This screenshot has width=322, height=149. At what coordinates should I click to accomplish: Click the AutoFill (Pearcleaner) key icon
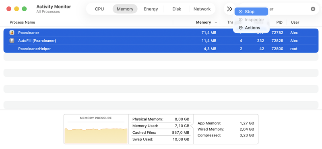coord(12,41)
